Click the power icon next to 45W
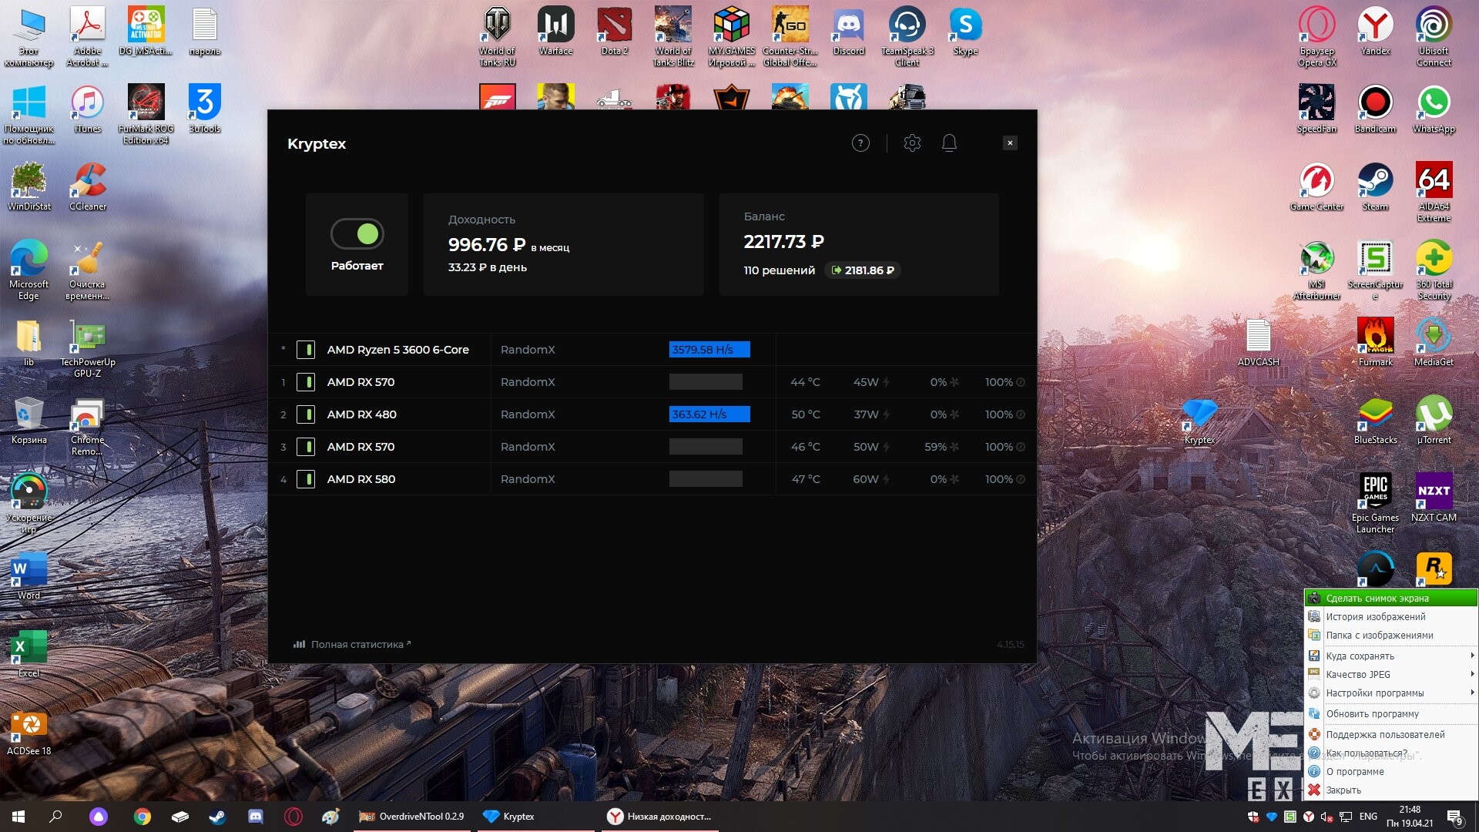Image resolution: width=1479 pixels, height=832 pixels. (x=887, y=383)
